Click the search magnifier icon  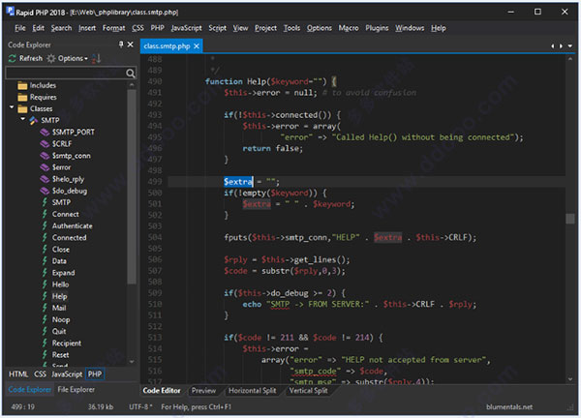[130, 73]
